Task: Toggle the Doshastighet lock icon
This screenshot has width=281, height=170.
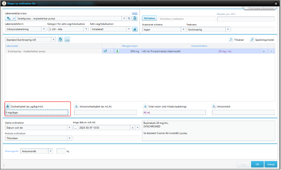Action: pos(8,106)
